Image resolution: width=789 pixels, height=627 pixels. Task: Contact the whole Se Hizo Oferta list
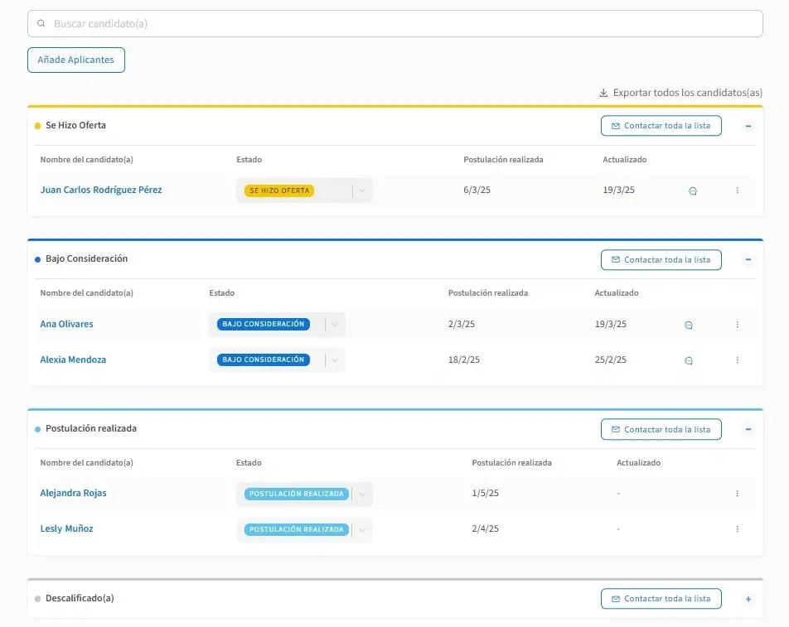[x=661, y=126]
